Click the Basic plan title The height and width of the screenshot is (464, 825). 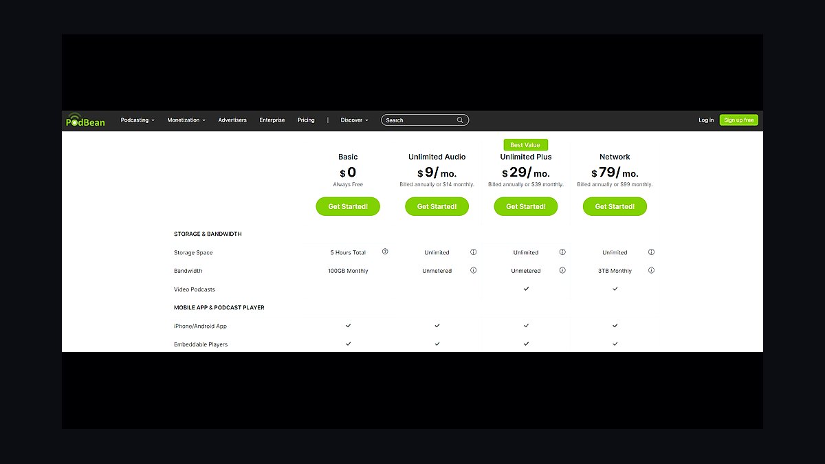(348, 157)
